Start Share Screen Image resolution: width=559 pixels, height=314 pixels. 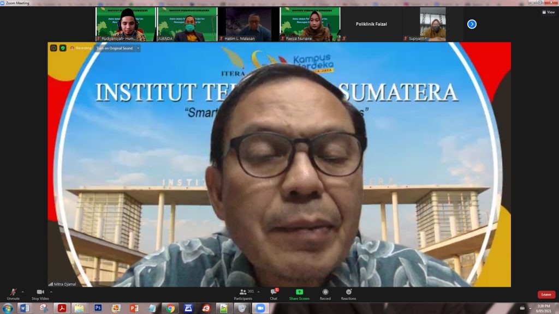(299, 294)
